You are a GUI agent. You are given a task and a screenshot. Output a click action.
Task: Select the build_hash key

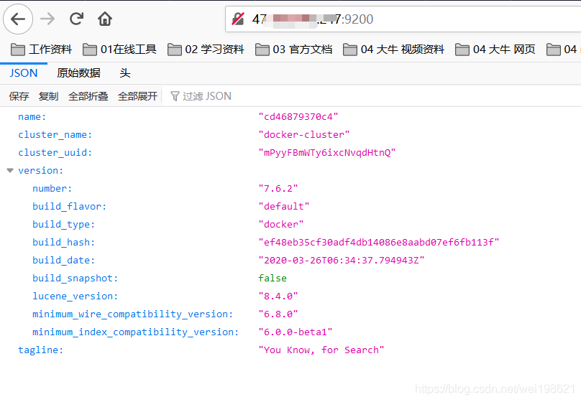(x=64, y=242)
